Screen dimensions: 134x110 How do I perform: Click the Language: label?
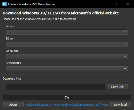point(12,51)
